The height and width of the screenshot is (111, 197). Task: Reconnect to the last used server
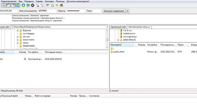coord(42,5)
